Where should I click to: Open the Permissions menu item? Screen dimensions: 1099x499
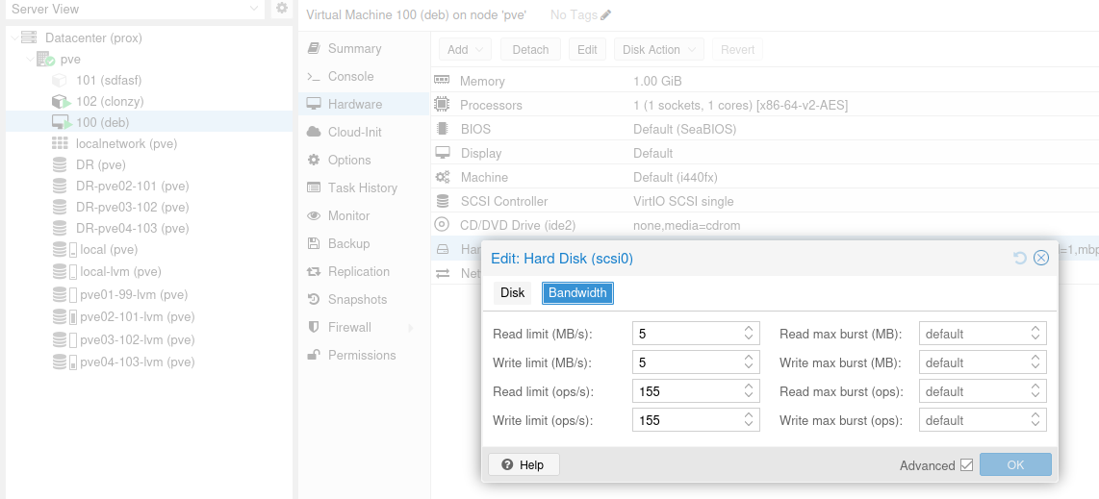(363, 355)
